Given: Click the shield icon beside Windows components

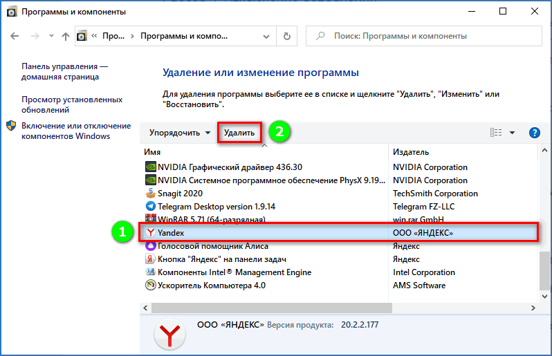Looking at the screenshot, I should (x=11, y=126).
